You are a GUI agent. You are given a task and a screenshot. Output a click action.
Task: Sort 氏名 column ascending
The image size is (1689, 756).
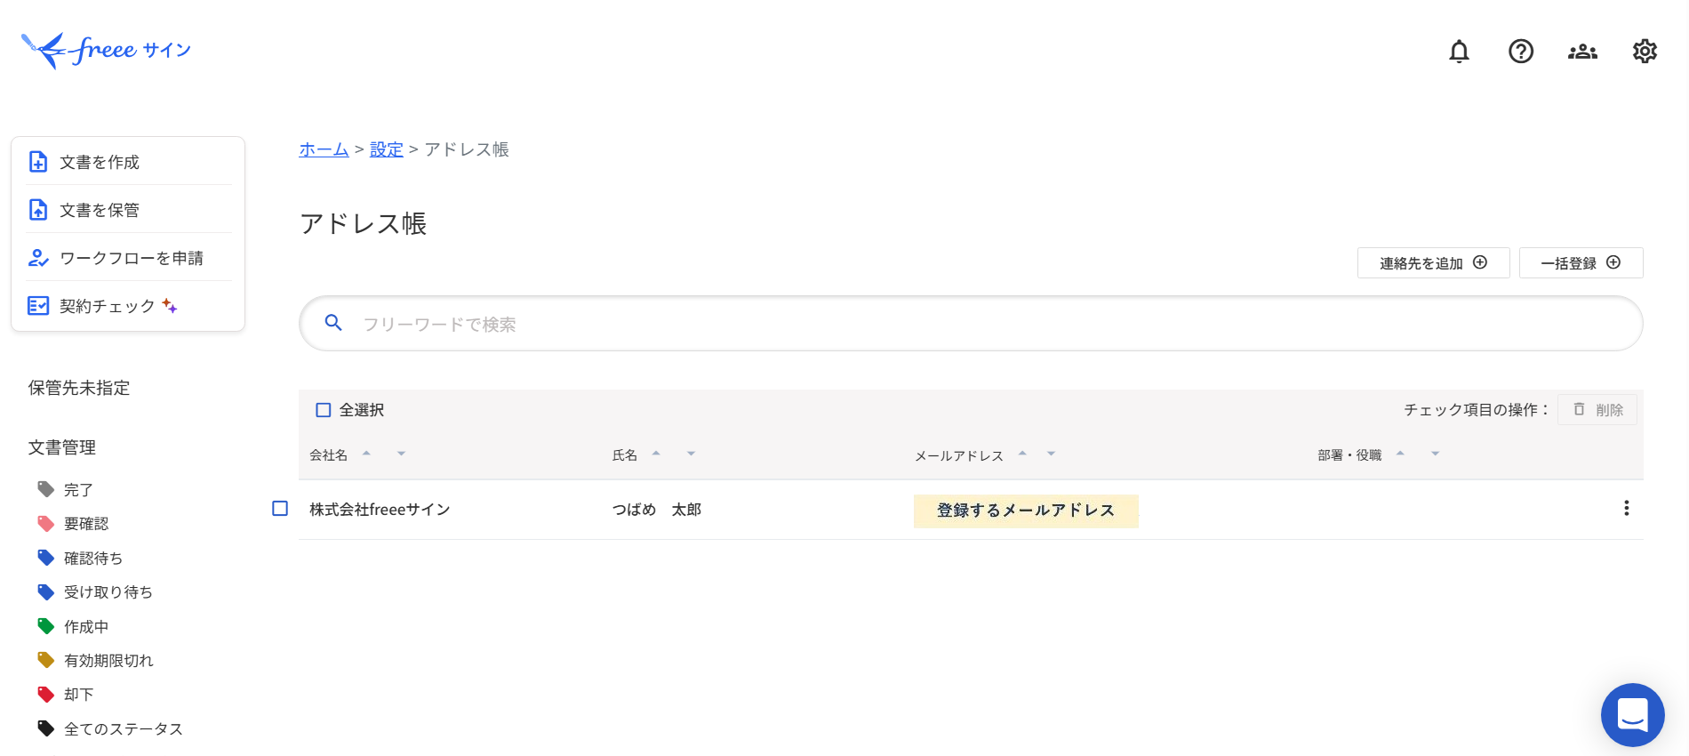point(656,454)
